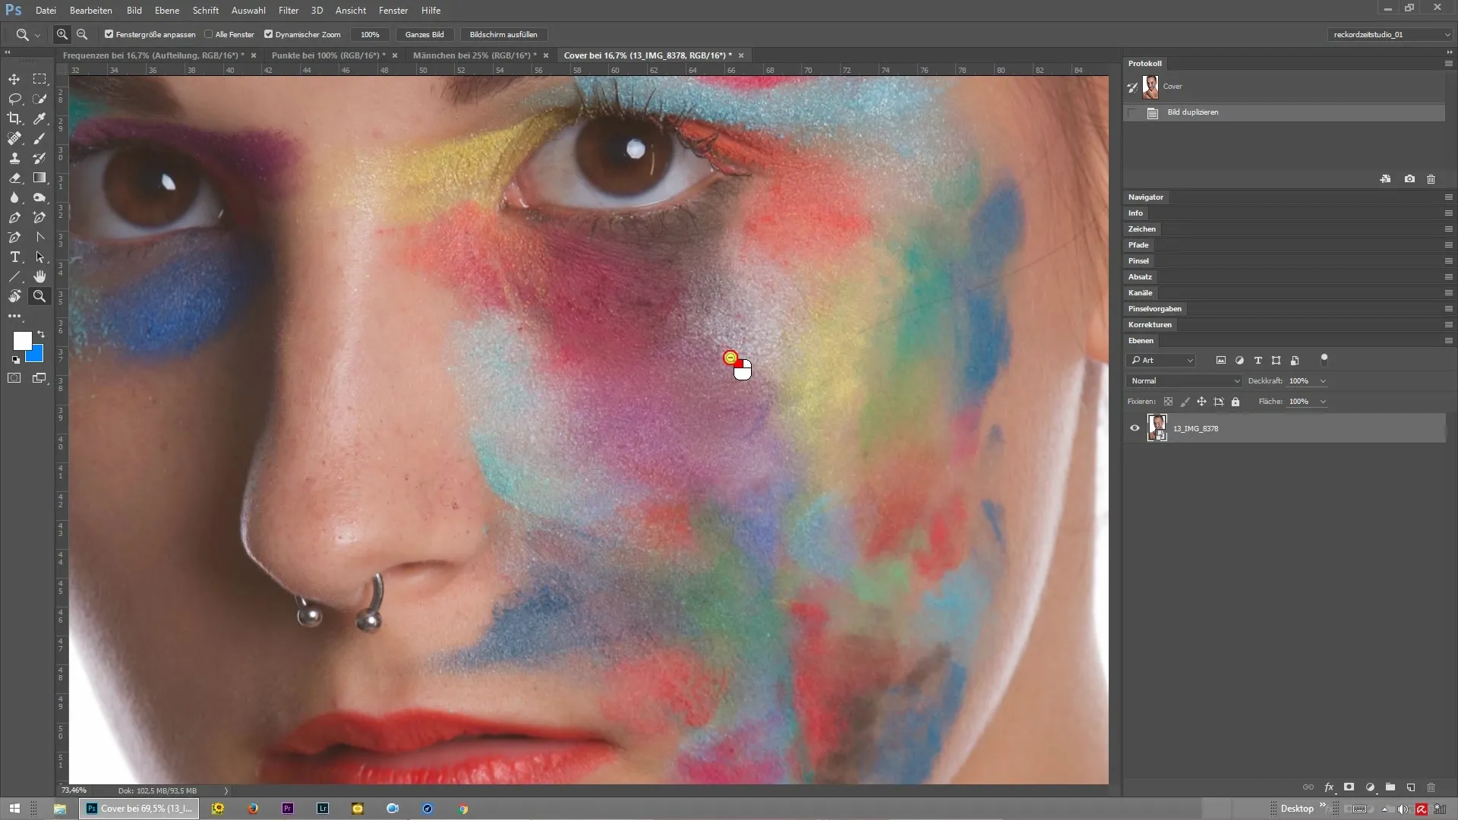Select the Horizontal Type tool
Screen dimensions: 1458x820
(x=14, y=257)
